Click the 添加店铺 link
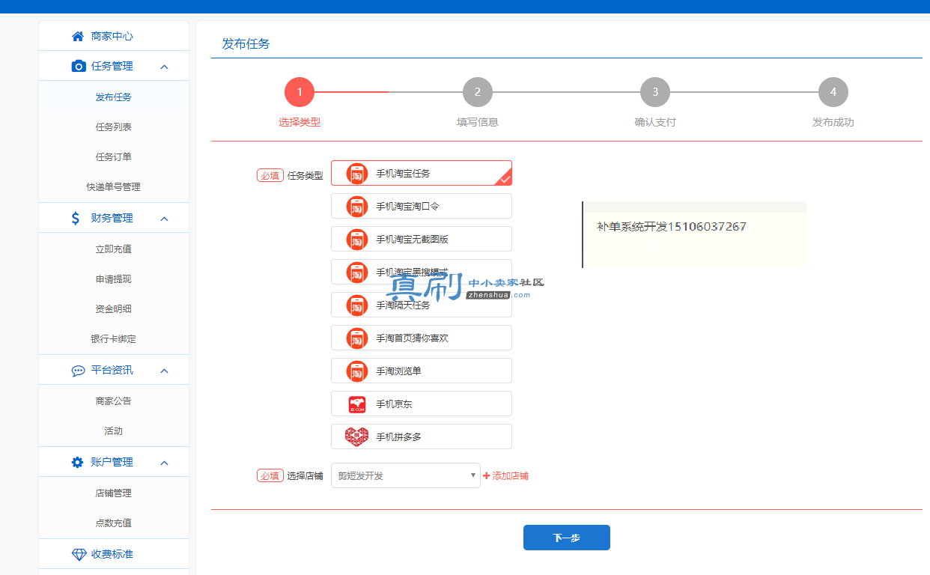 point(511,475)
